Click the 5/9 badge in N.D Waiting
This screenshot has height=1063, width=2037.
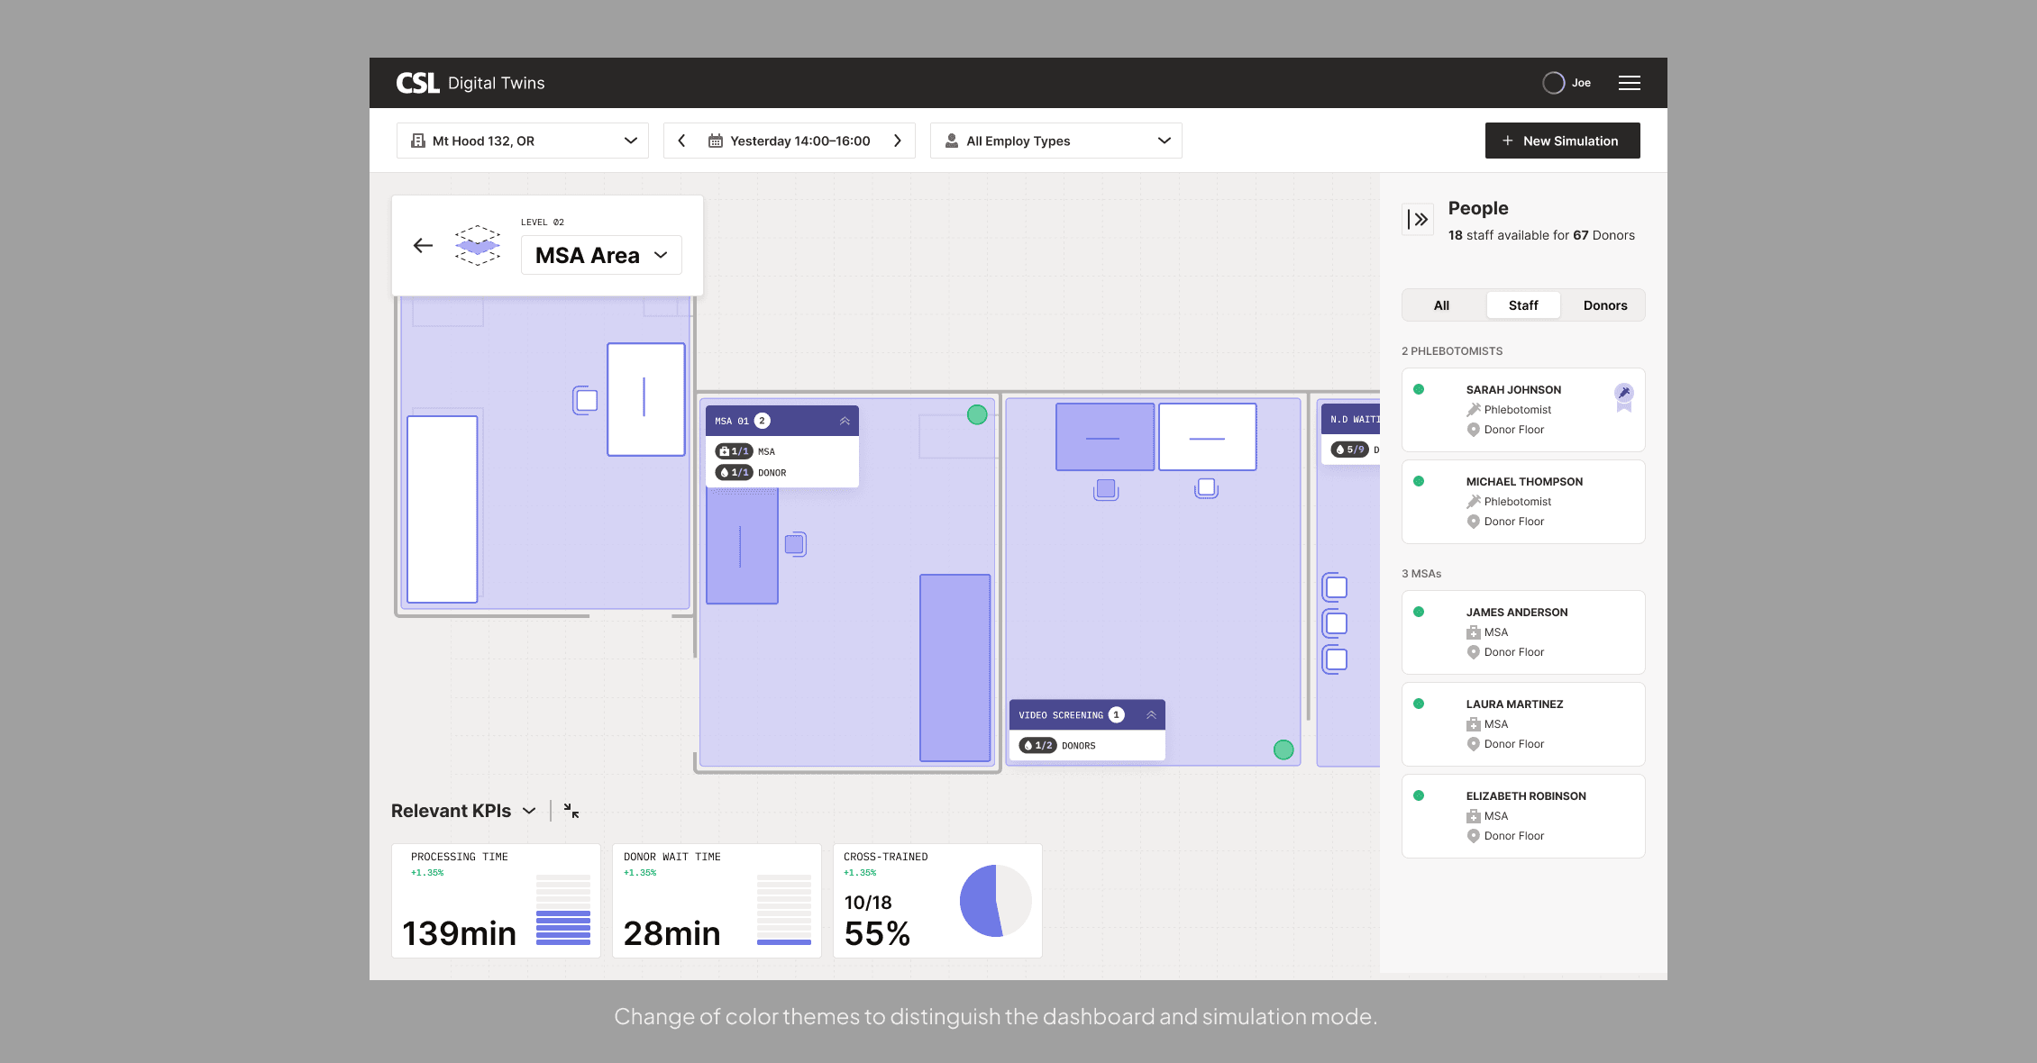pos(1350,449)
